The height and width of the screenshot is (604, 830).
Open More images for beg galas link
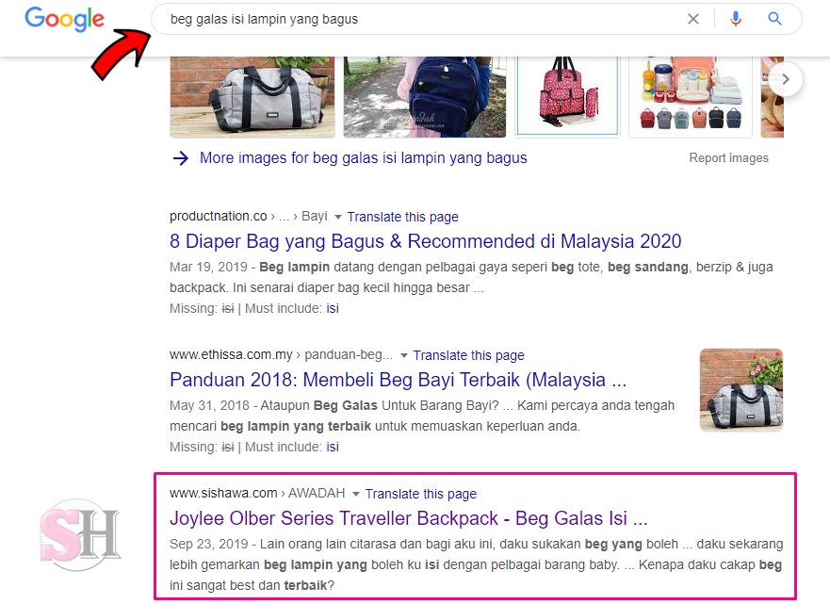[x=363, y=157]
